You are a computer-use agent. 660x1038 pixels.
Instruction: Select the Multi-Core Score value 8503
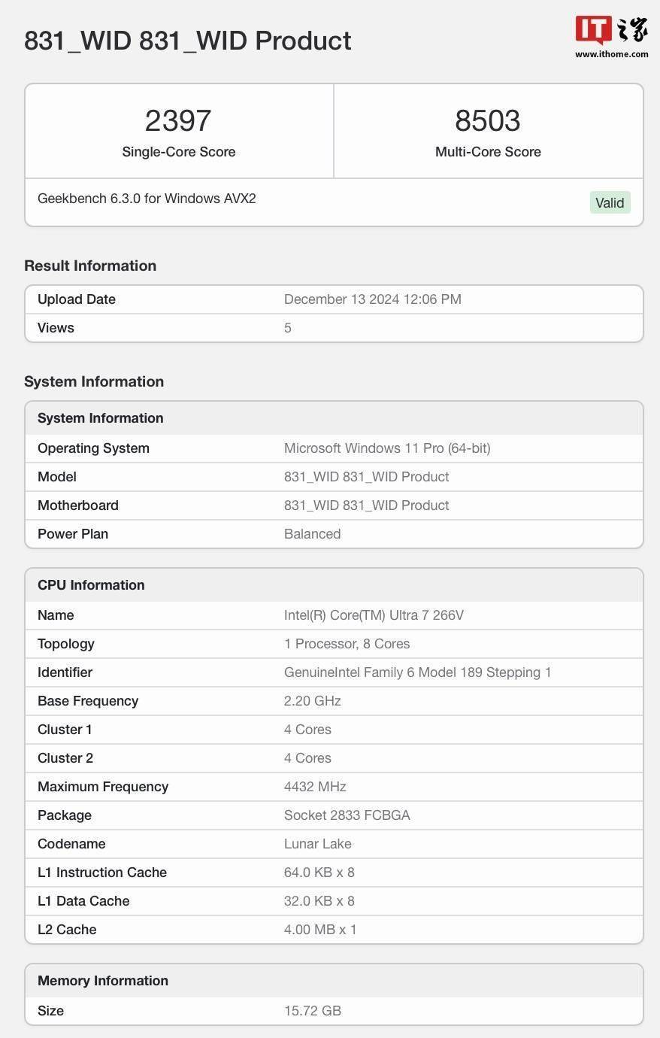pyautogui.click(x=488, y=120)
